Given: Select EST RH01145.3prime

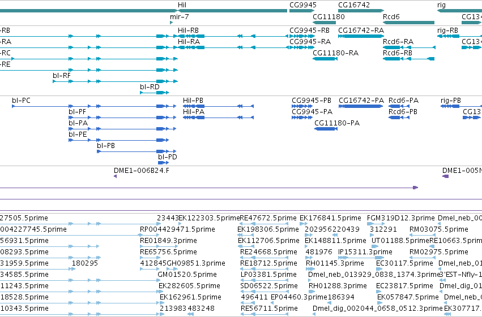Looking at the screenshot, I should 335,263.
